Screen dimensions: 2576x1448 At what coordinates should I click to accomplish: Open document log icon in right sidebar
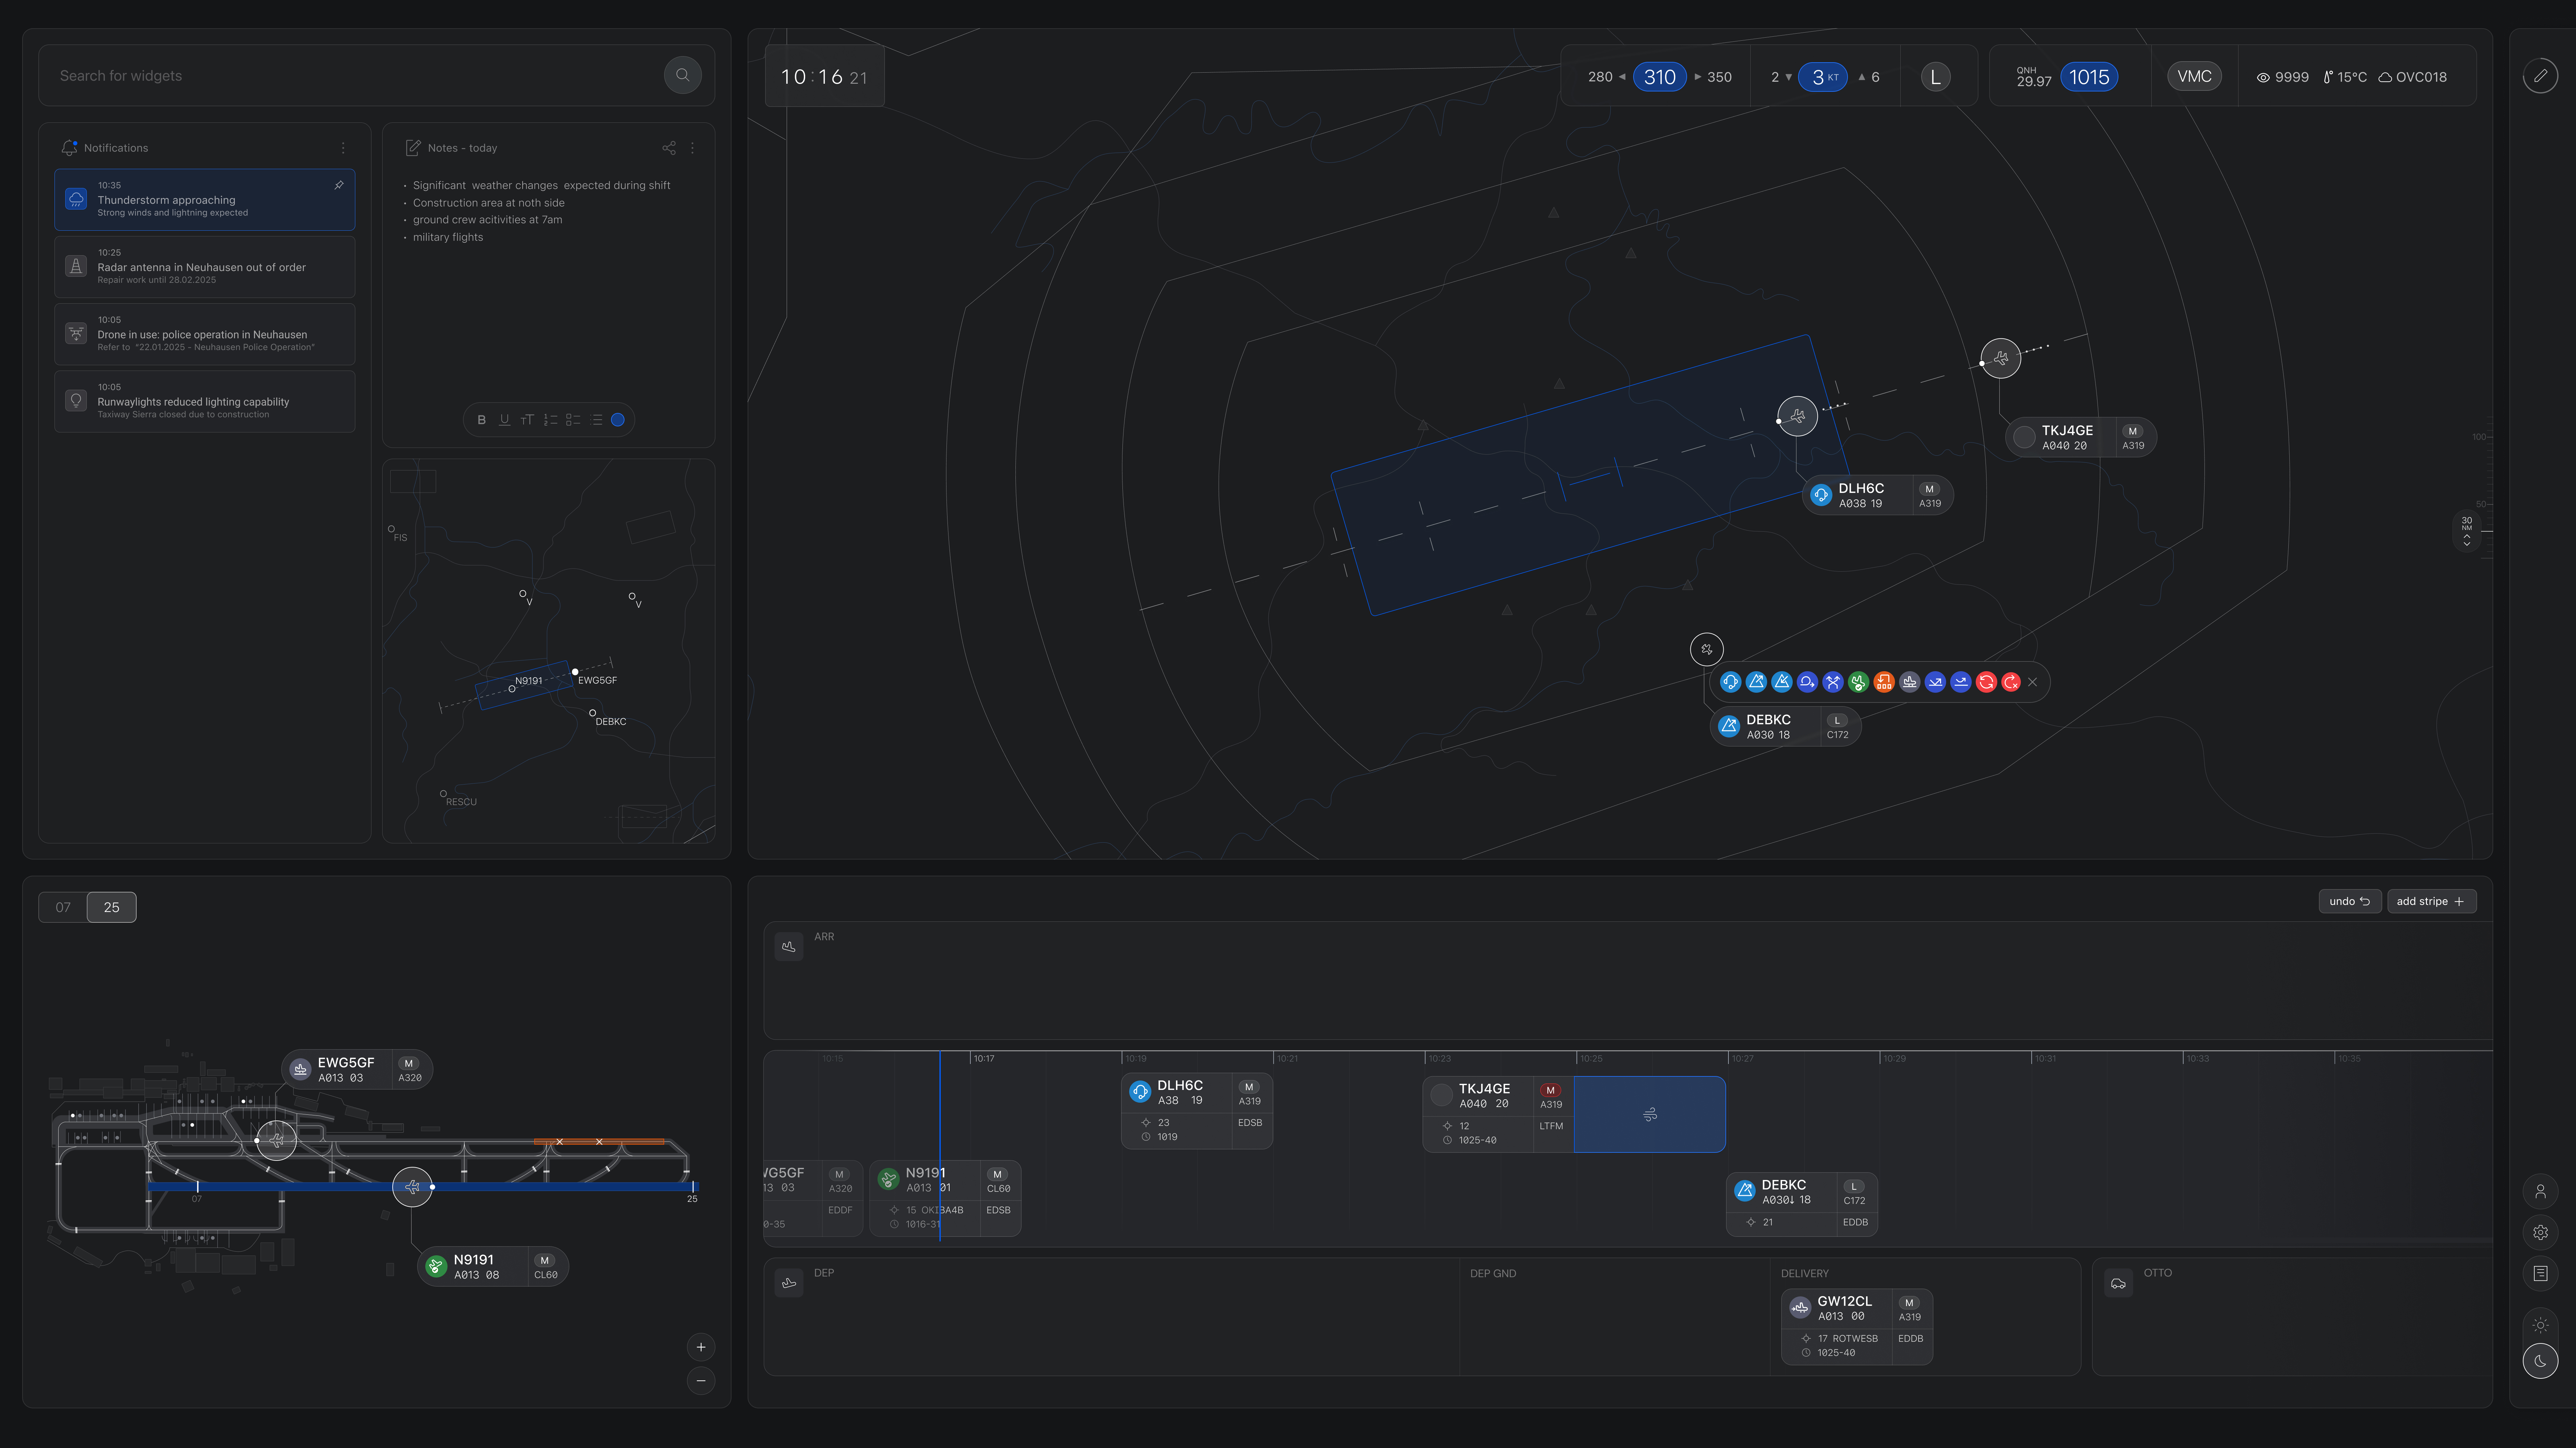[x=2540, y=1273]
